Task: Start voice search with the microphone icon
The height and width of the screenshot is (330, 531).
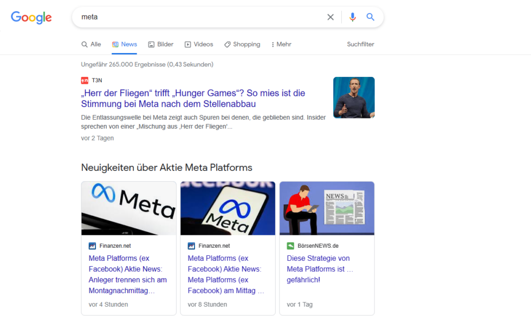Action: point(353,17)
